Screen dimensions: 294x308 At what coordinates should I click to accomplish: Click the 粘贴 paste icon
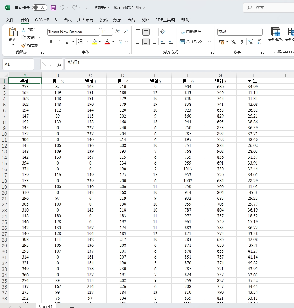click(x=13, y=32)
